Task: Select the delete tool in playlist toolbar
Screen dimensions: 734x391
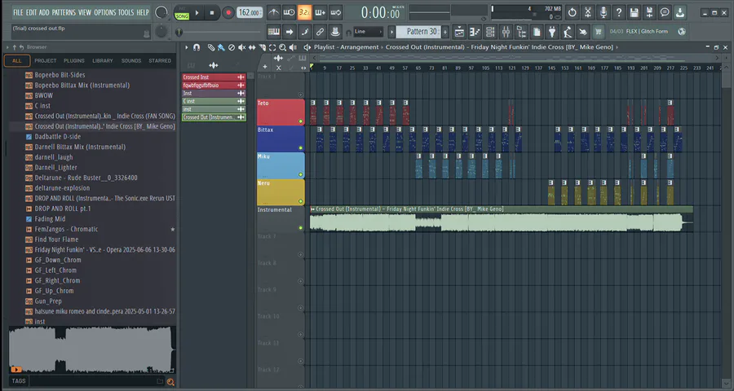Action: point(232,47)
